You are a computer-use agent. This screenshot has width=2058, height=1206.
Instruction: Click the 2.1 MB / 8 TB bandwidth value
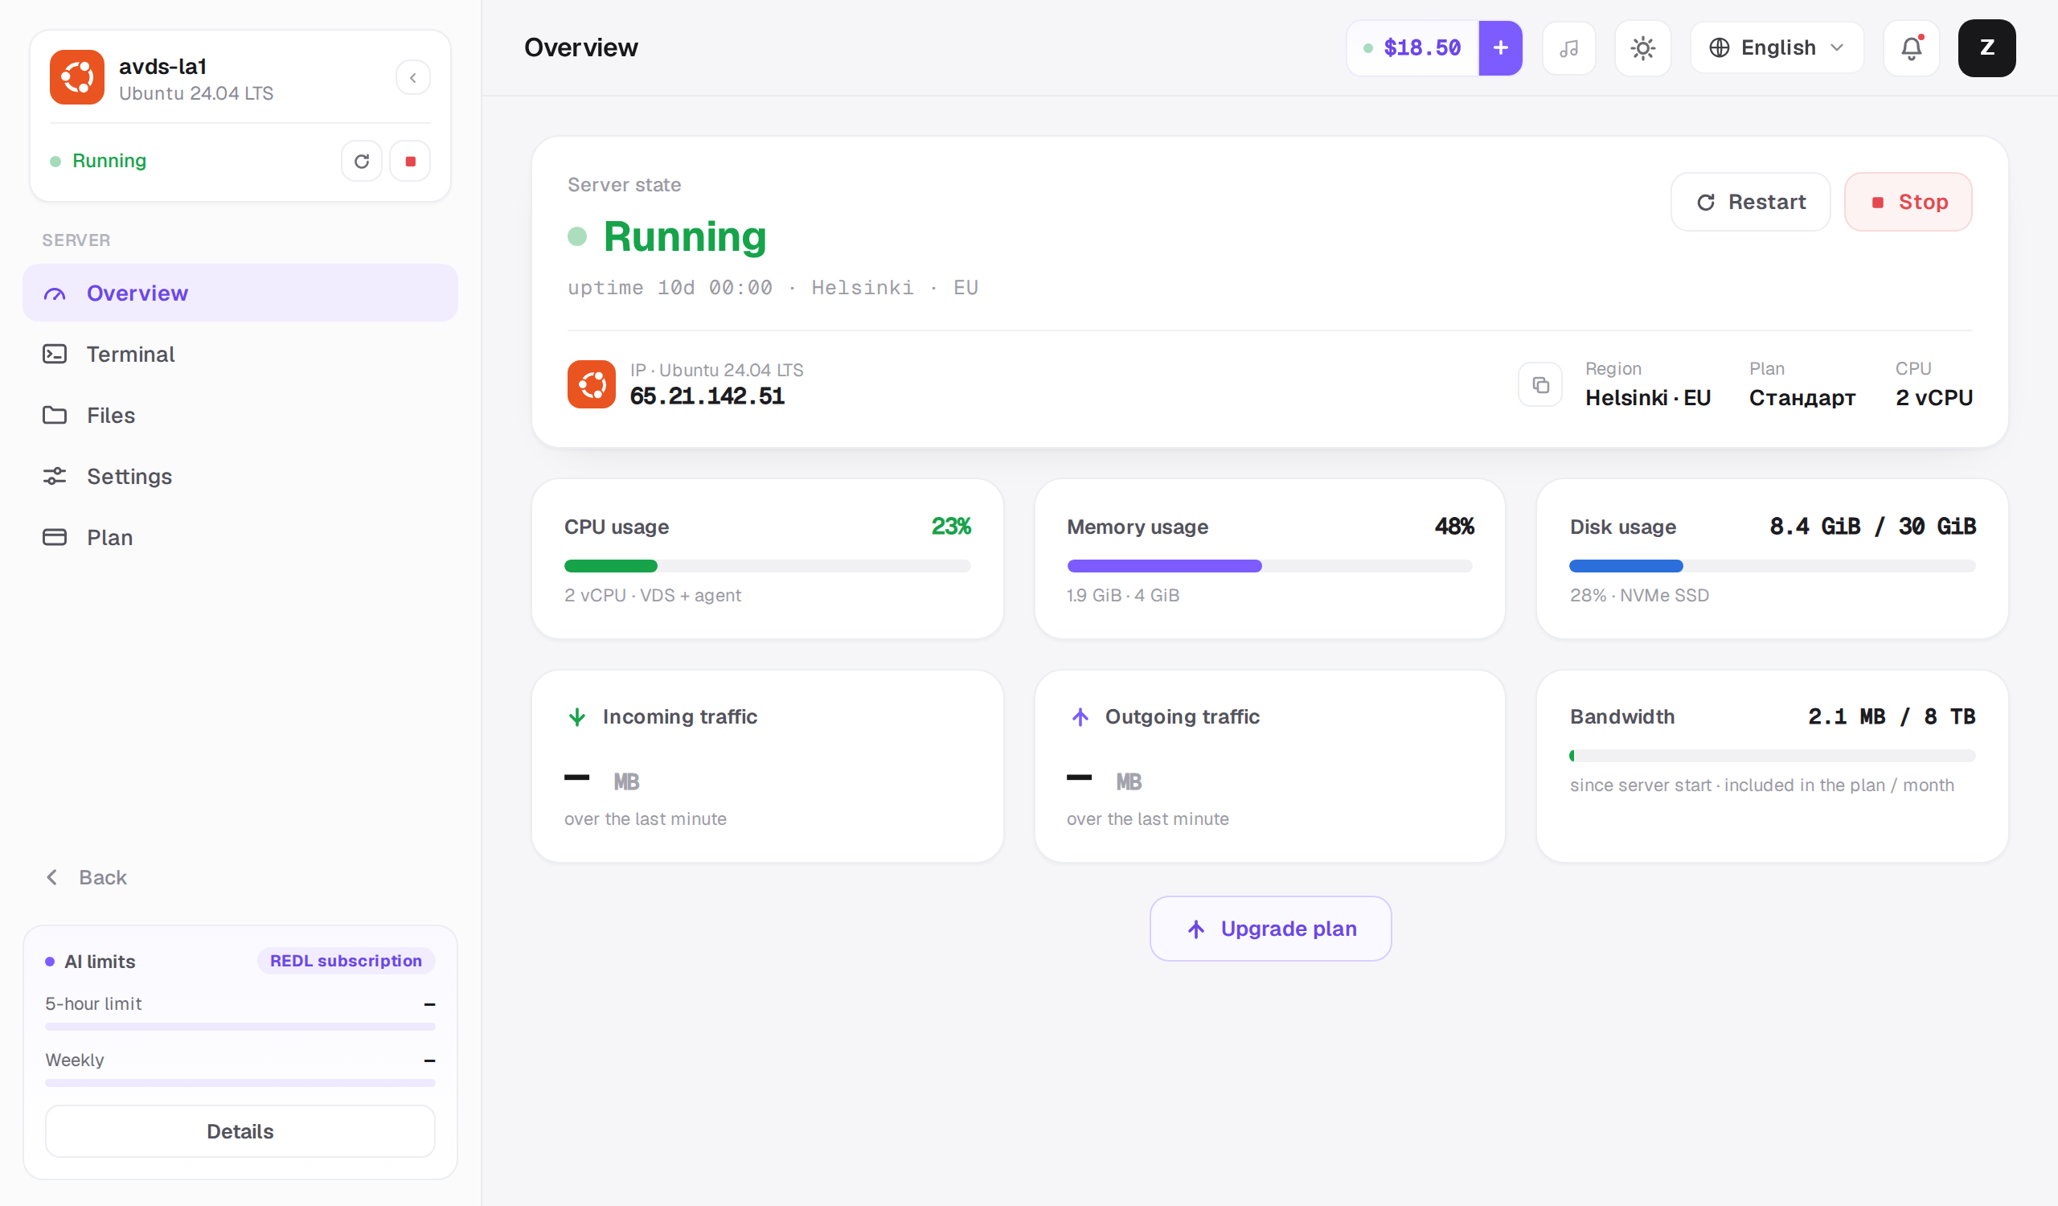[x=1892, y=717]
